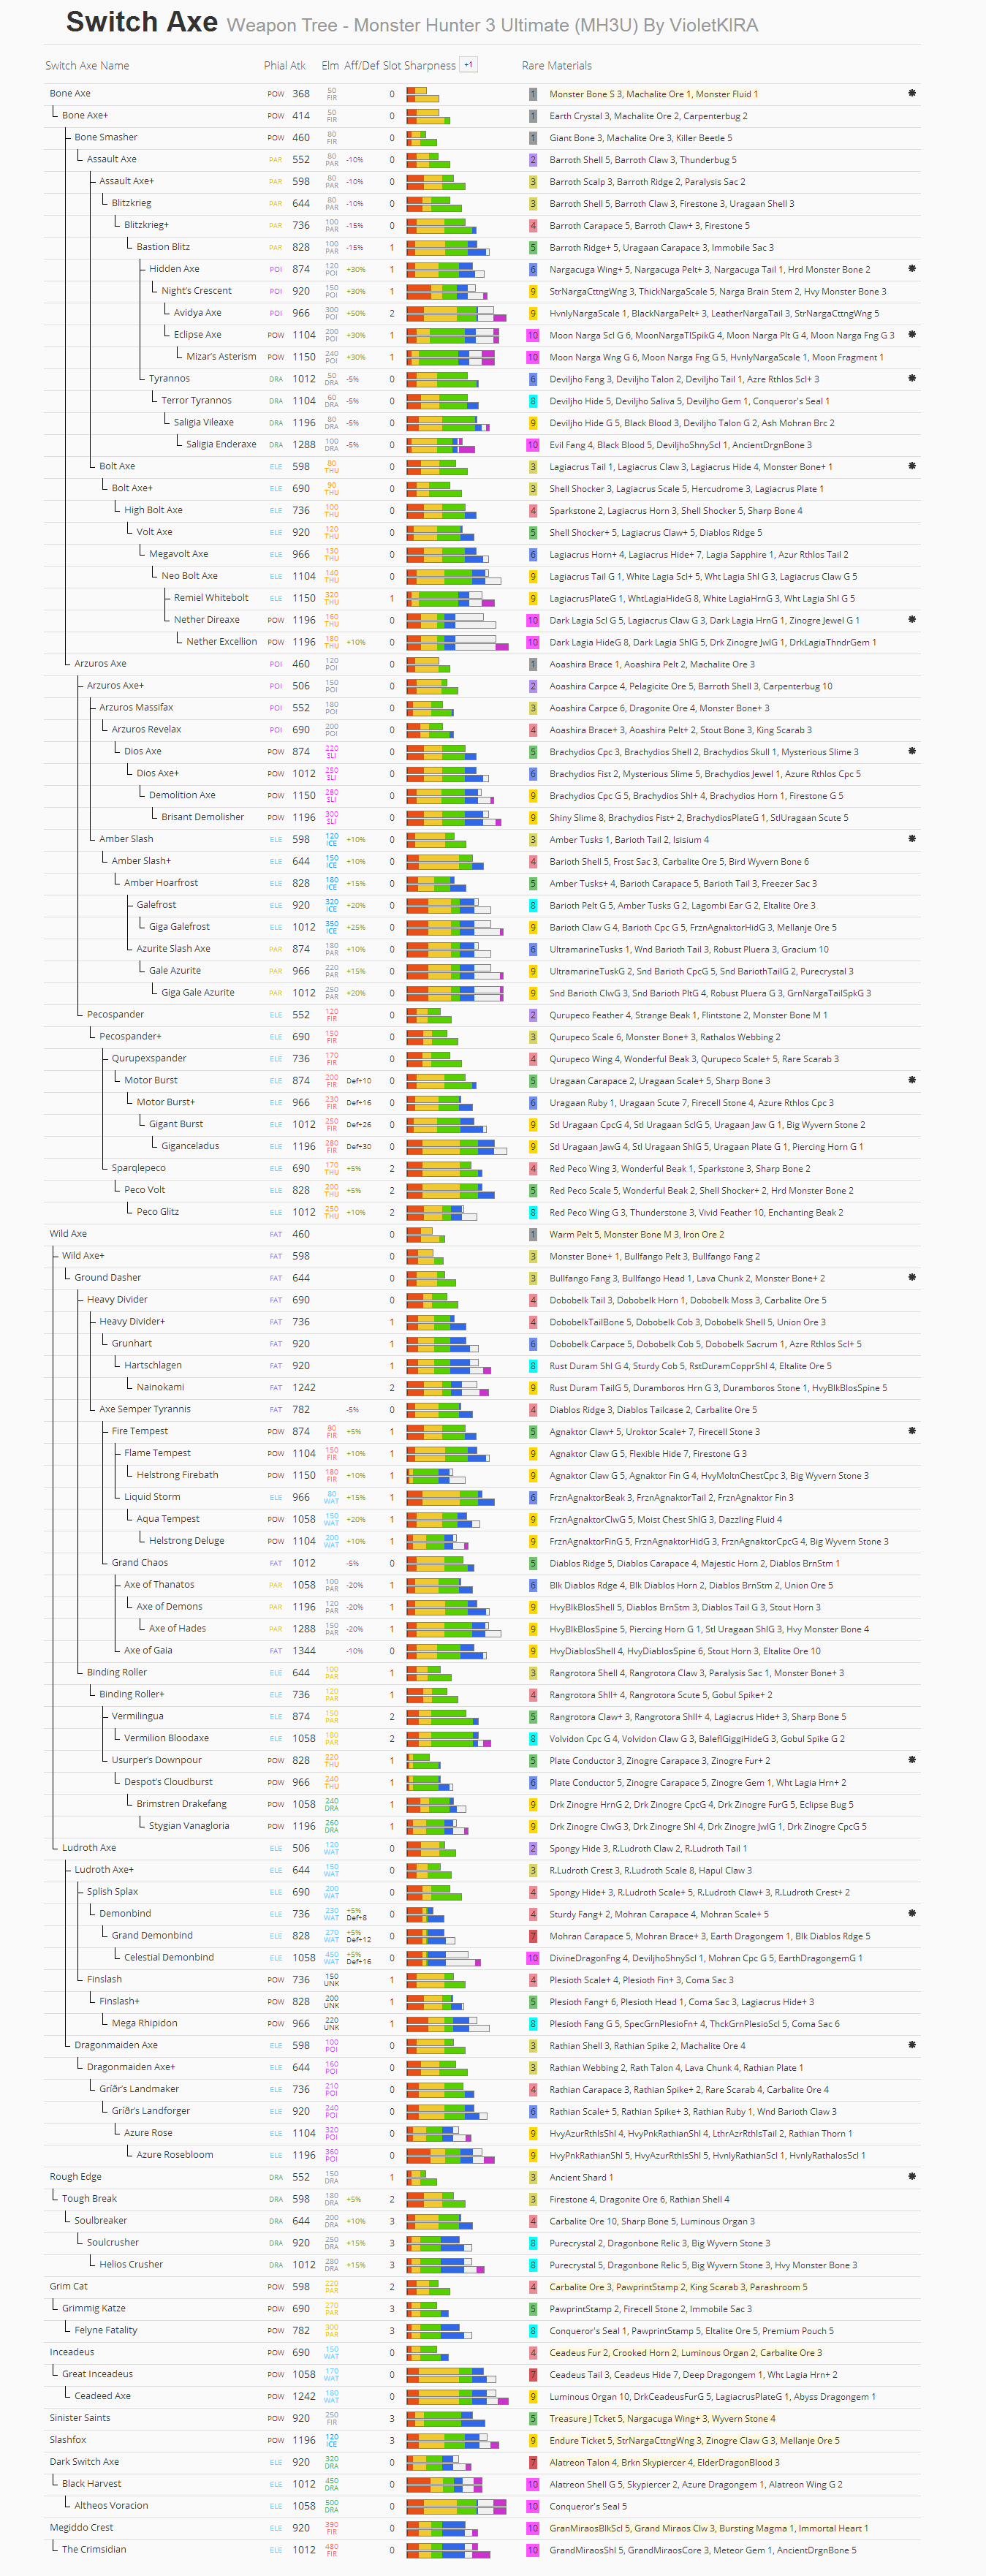
Task: Click the star marker on Eclipse Axe row
Action: pos(912,335)
